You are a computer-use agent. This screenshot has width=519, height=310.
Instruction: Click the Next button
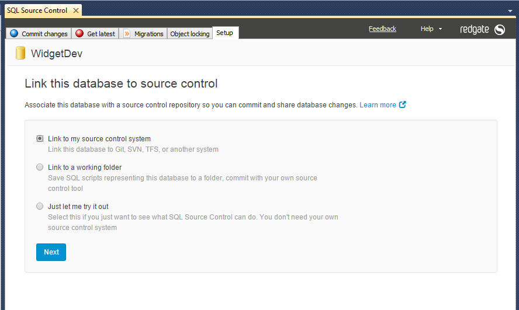[51, 252]
